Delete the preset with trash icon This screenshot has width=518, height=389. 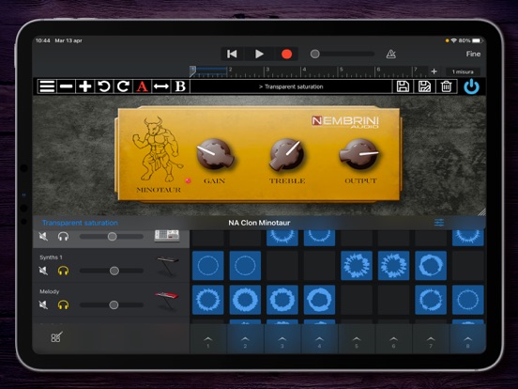[x=447, y=86]
